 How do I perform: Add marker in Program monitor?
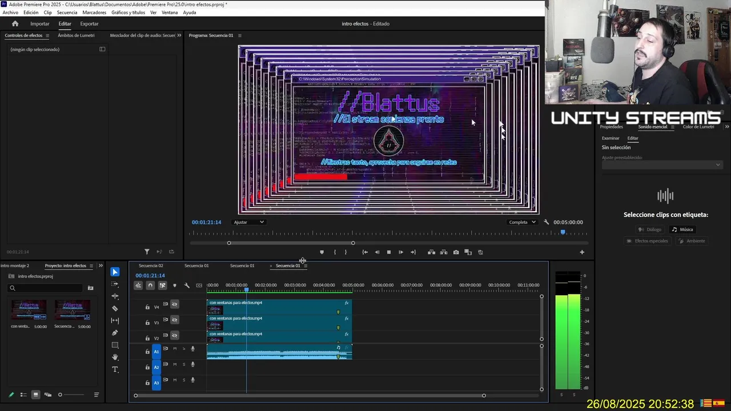[322, 252]
